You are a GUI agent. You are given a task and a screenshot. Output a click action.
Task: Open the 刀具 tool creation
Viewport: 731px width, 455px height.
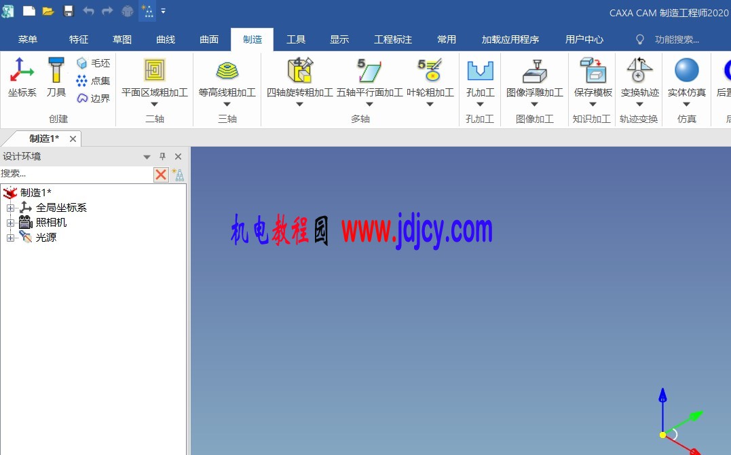(x=56, y=77)
